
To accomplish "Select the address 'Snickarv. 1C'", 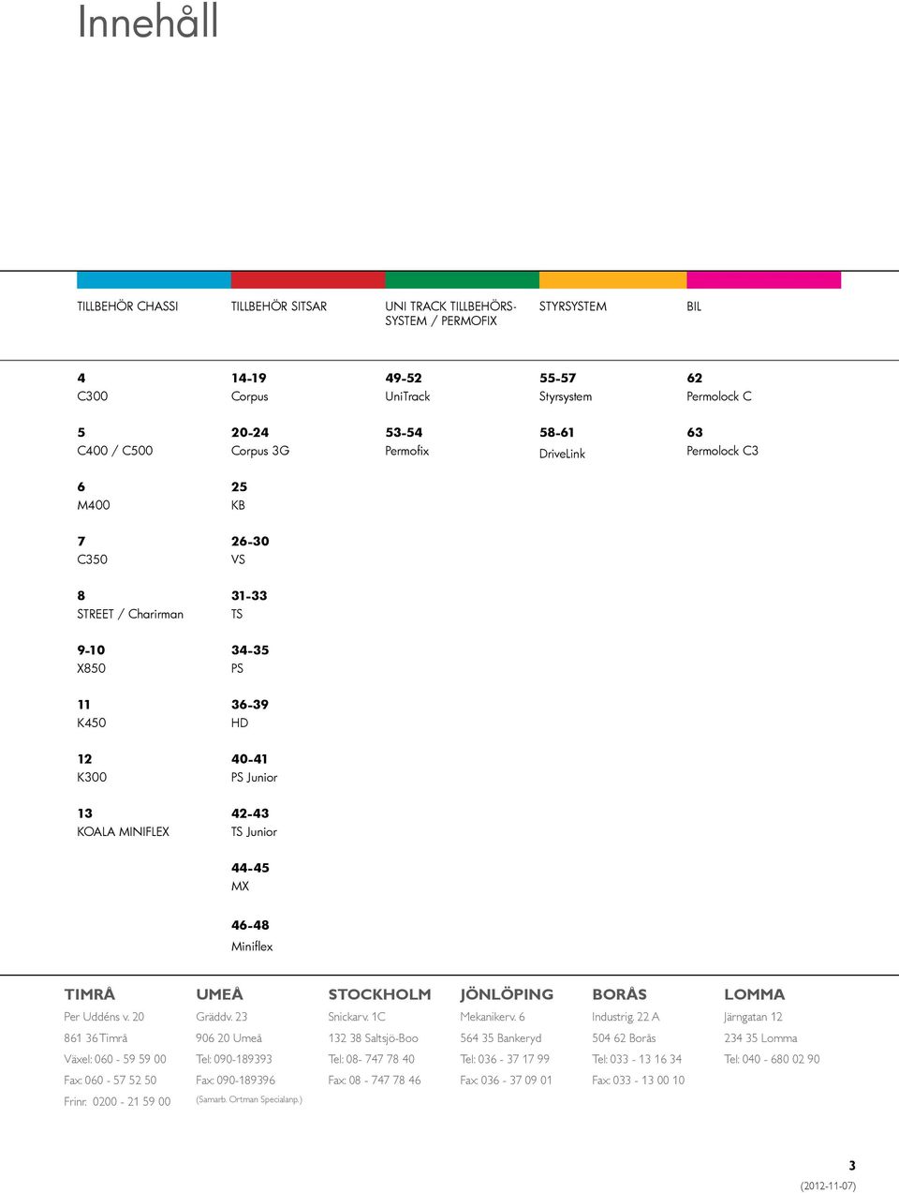I will coord(357,1017).
